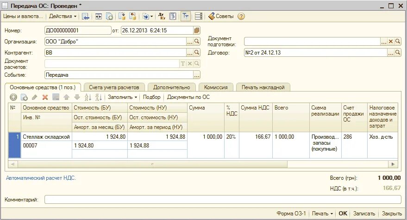
Task: Click the copy row icon in the table toolbar
Action: click(x=24, y=97)
